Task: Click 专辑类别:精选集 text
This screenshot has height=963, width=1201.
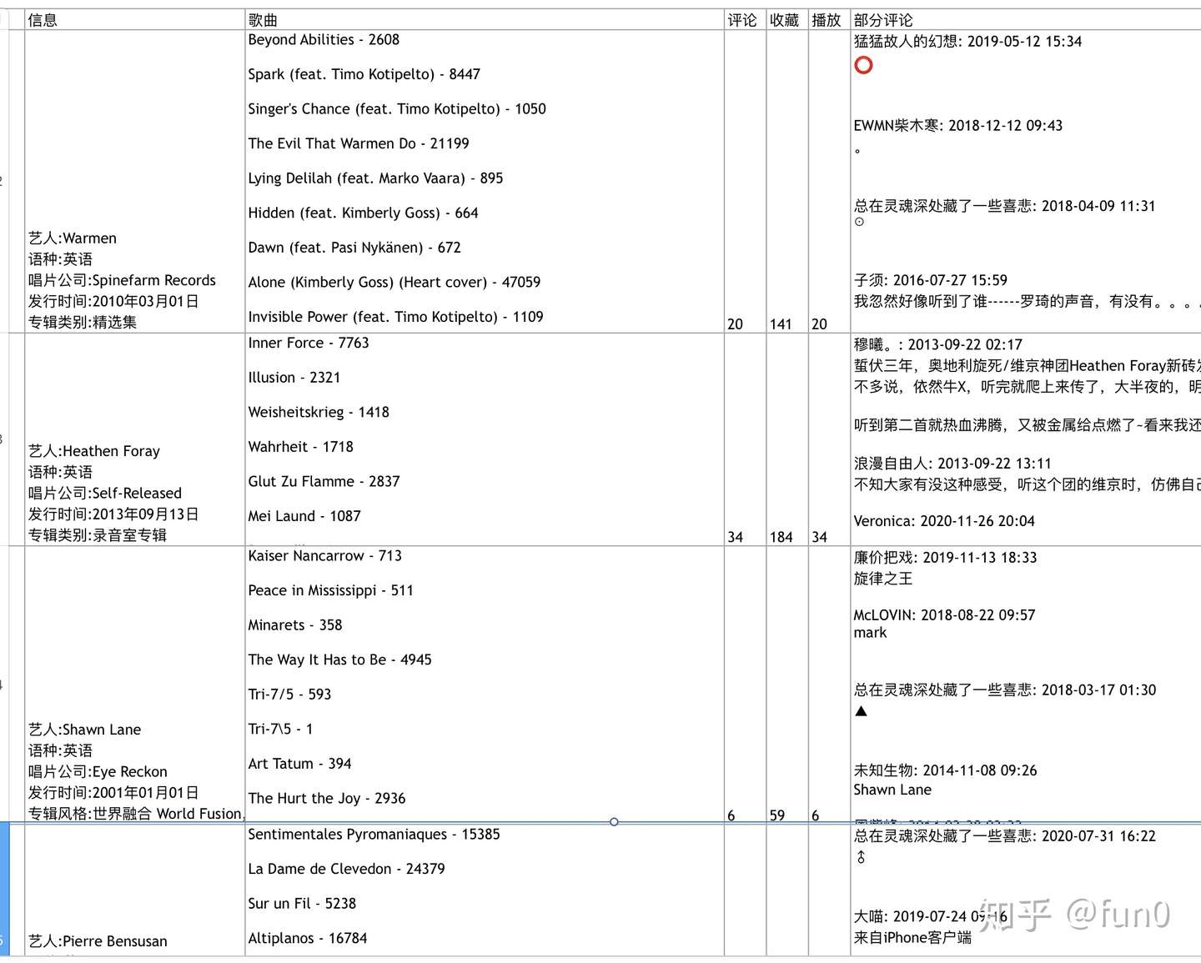Action: pyautogui.click(x=83, y=322)
